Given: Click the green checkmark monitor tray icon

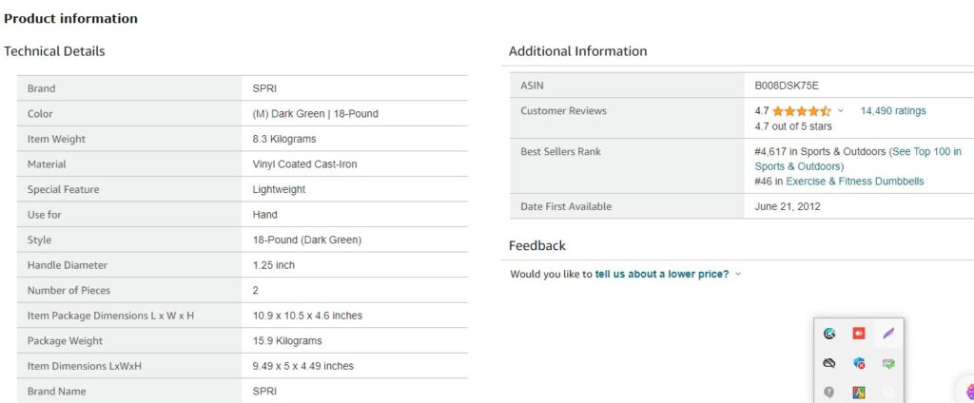Looking at the screenshot, I should (888, 364).
